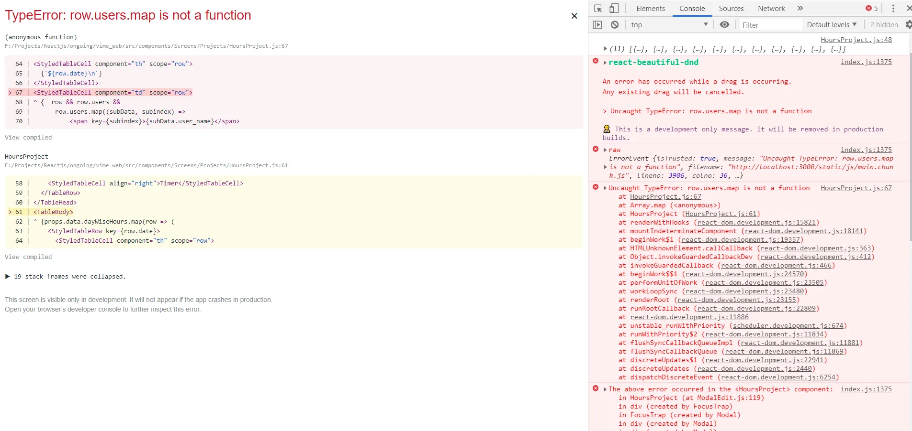The image size is (912, 431).
Task: Click the 'HoursProject' frame title
Action: tap(26, 156)
